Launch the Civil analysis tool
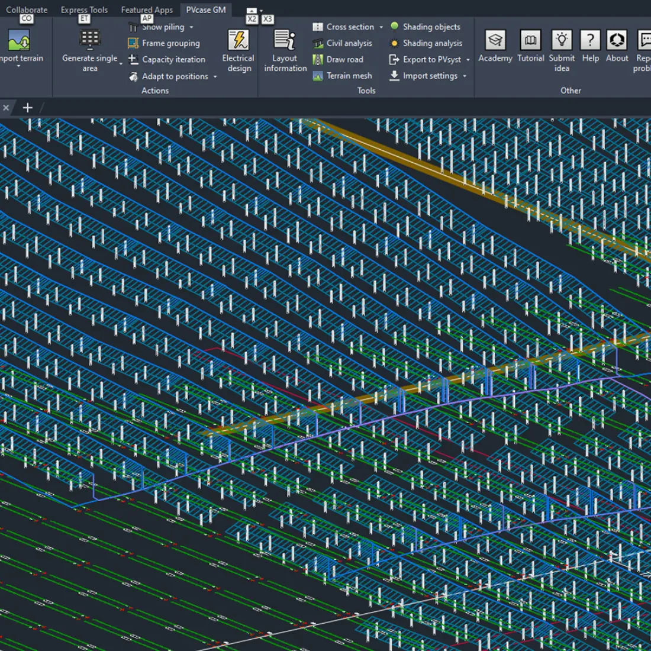651x651 pixels. click(x=343, y=43)
